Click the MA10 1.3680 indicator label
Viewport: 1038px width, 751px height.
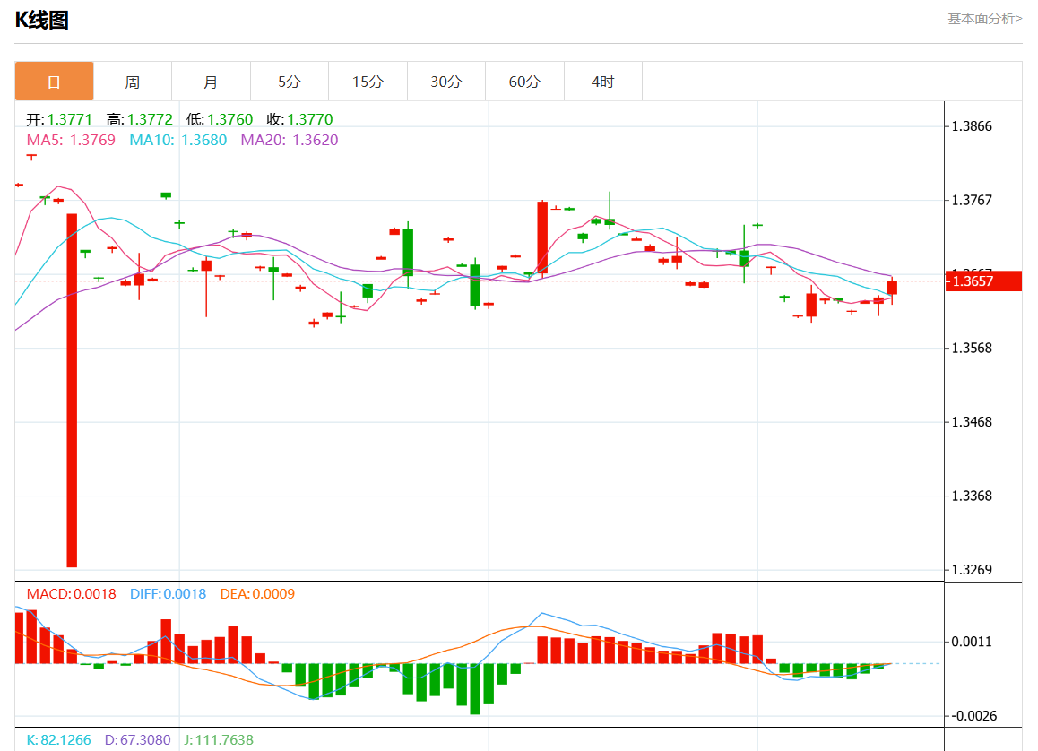[178, 140]
